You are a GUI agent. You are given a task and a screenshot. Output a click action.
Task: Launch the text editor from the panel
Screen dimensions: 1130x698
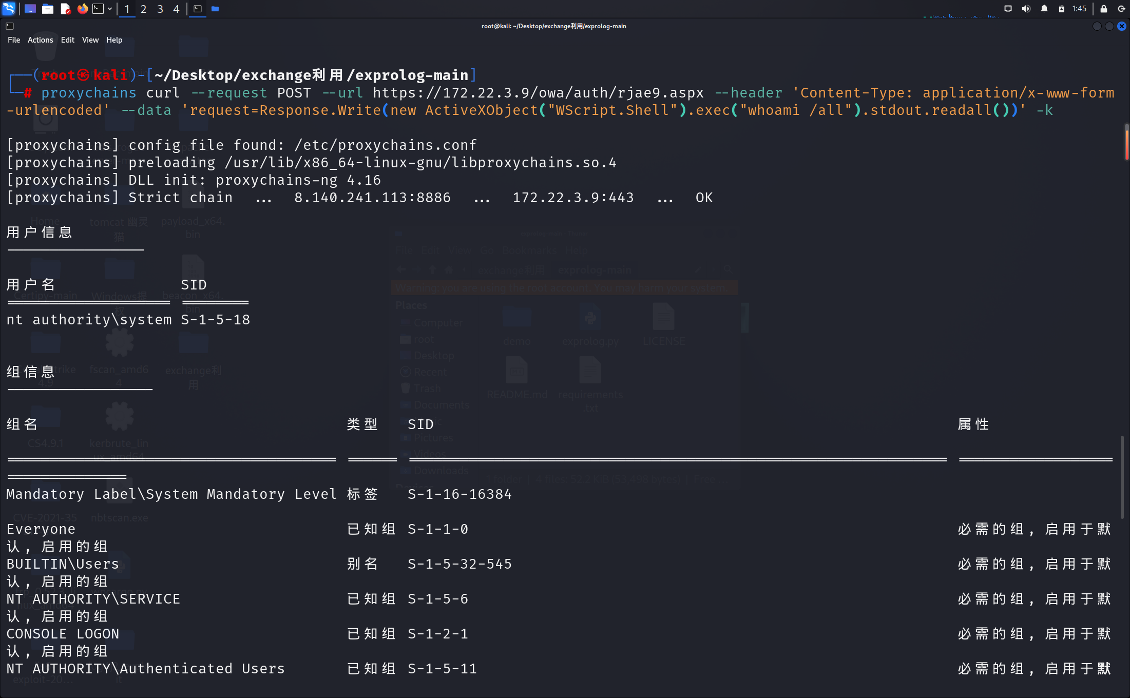pos(65,9)
